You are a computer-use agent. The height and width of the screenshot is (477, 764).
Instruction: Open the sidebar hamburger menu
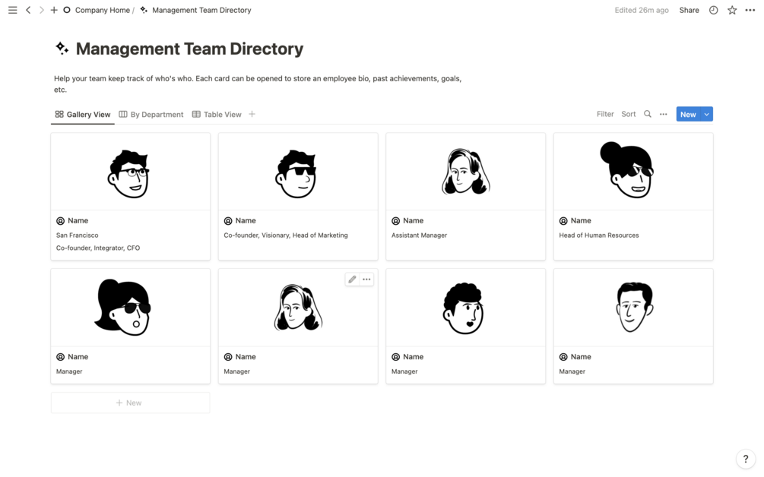13,10
